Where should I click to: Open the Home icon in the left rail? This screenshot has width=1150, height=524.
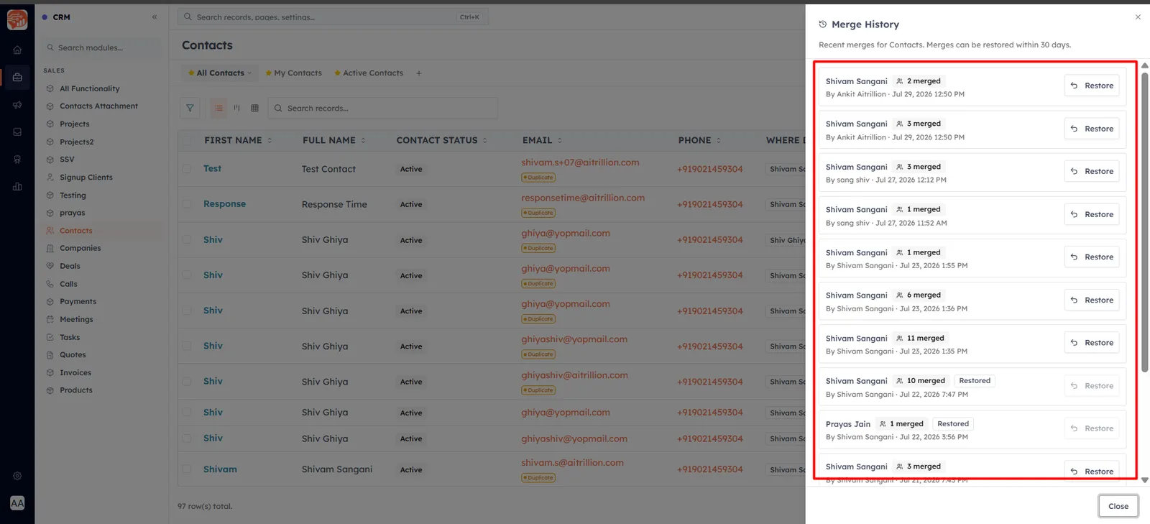(17, 50)
